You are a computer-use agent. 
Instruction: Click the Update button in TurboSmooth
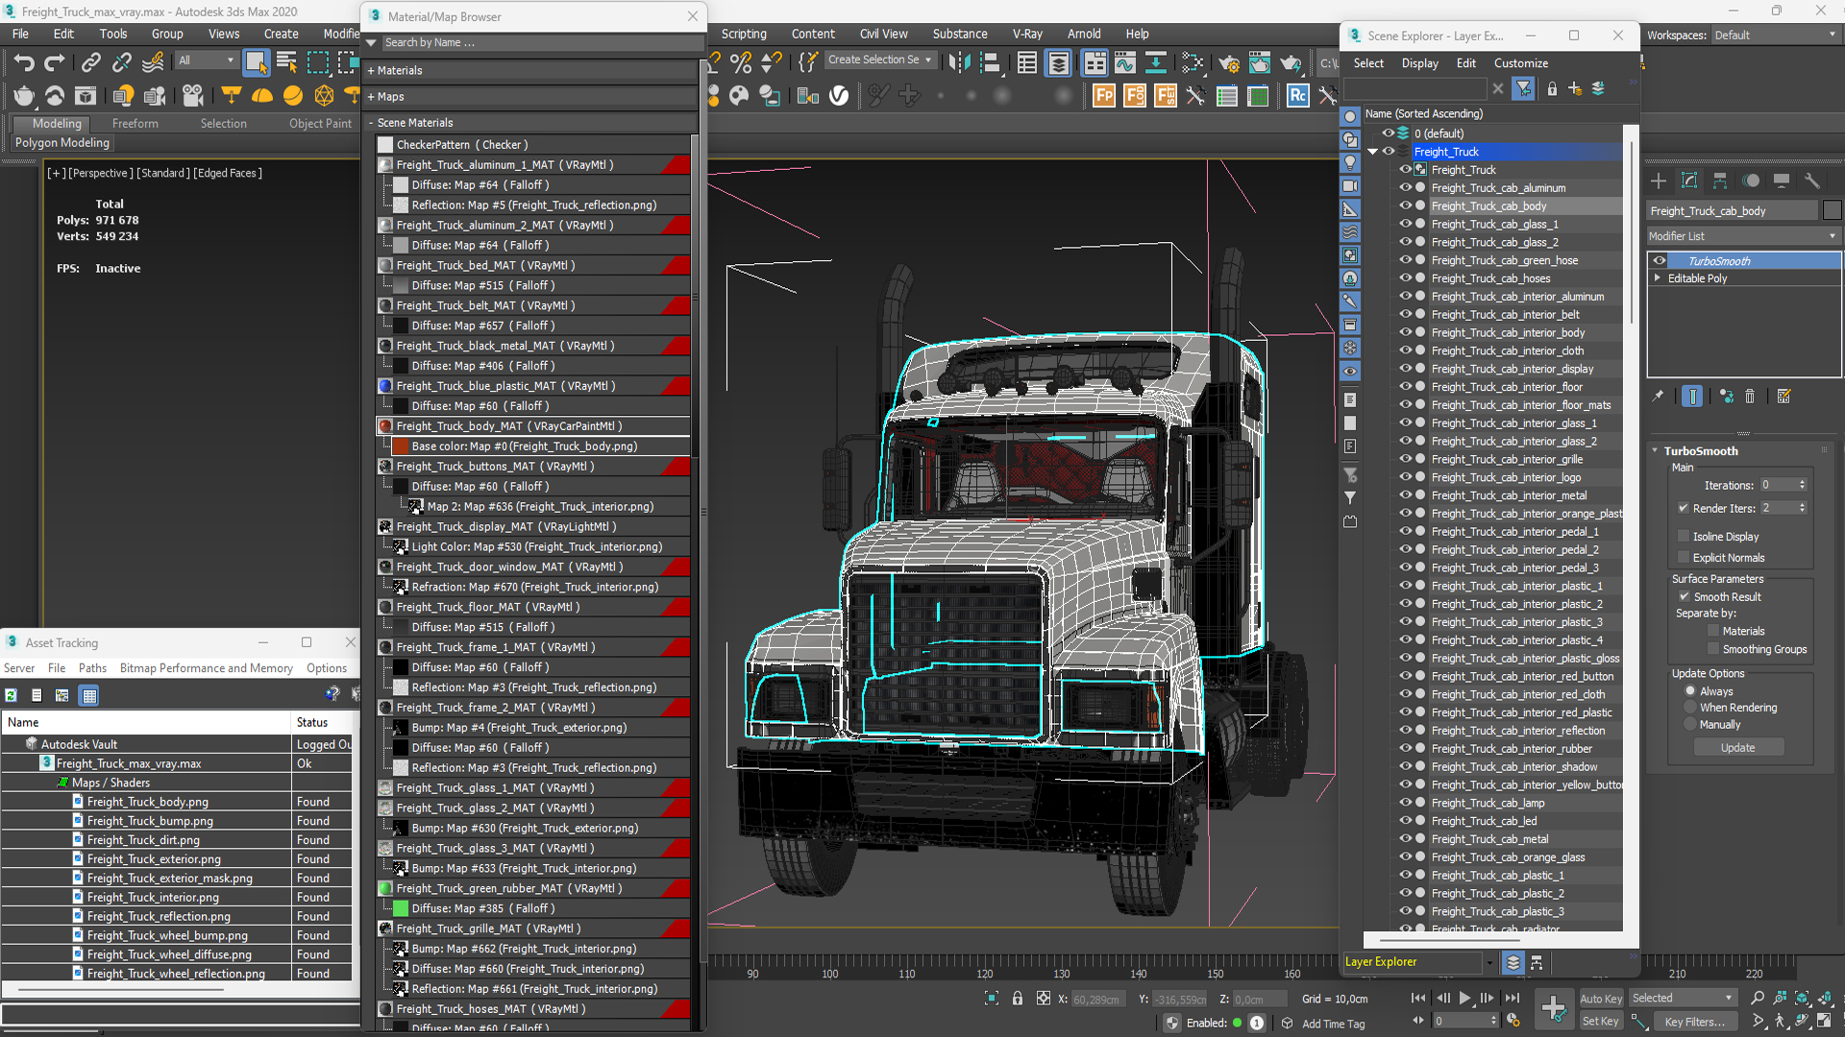[x=1737, y=748]
